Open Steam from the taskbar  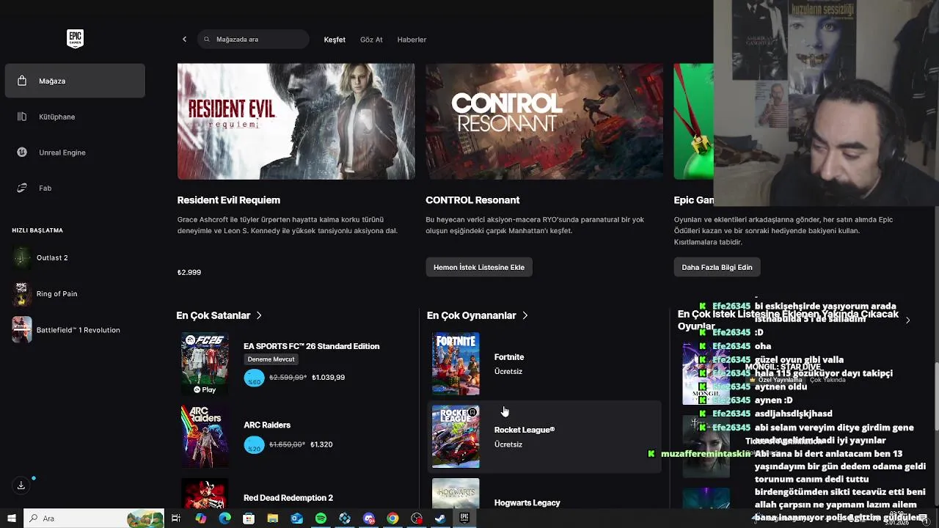440,518
